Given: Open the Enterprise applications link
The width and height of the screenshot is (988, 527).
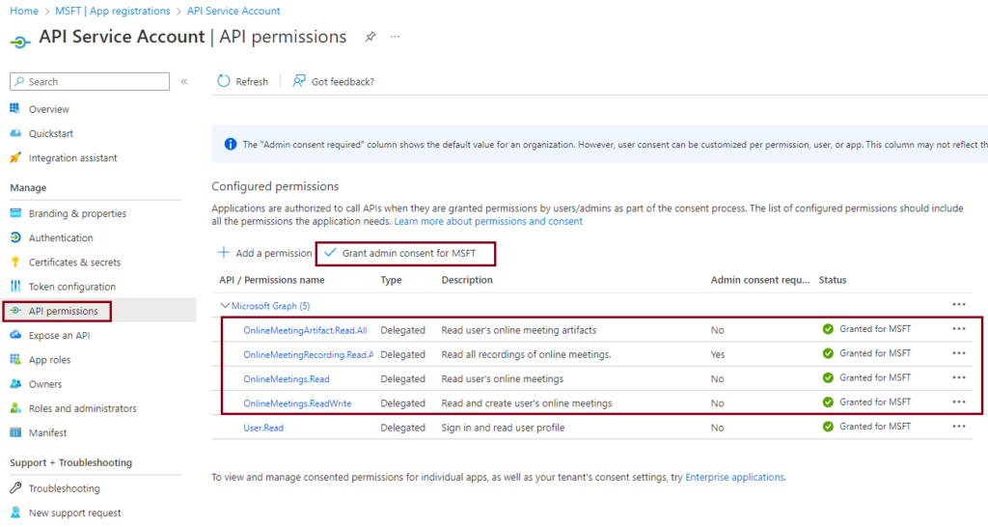Looking at the screenshot, I should pyautogui.click(x=734, y=477).
